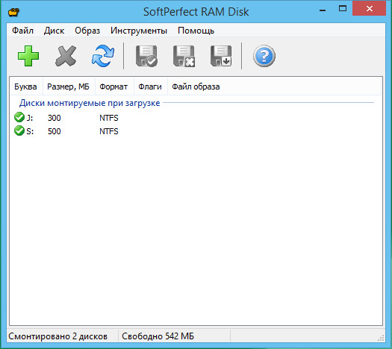The width and height of the screenshot is (392, 349).
Task: Open the Диск menu
Action: pyautogui.click(x=54, y=31)
